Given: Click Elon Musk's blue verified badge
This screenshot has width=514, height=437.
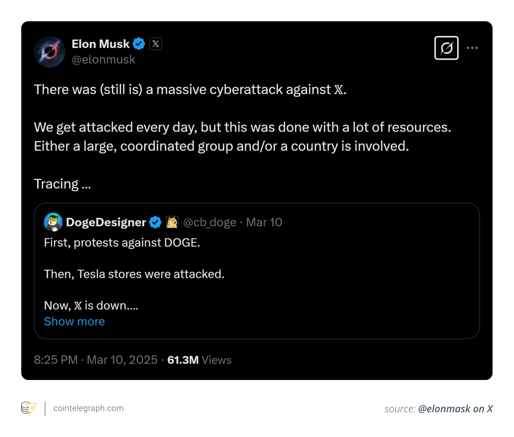Looking at the screenshot, I should click(139, 44).
